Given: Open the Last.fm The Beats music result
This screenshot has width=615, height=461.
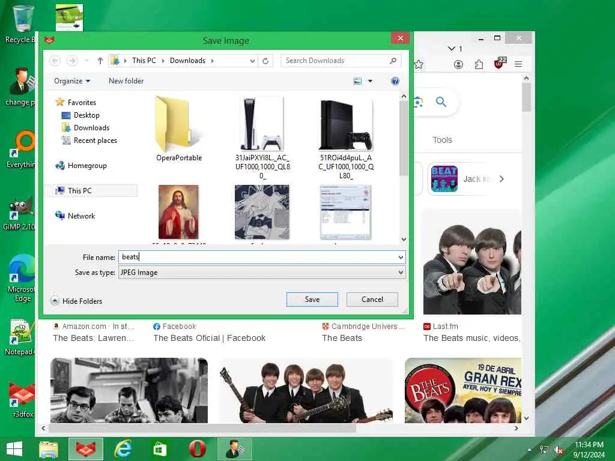Looking at the screenshot, I should [x=472, y=338].
